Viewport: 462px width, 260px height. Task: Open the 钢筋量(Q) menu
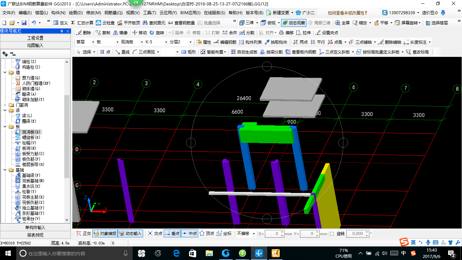coord(114,13)
